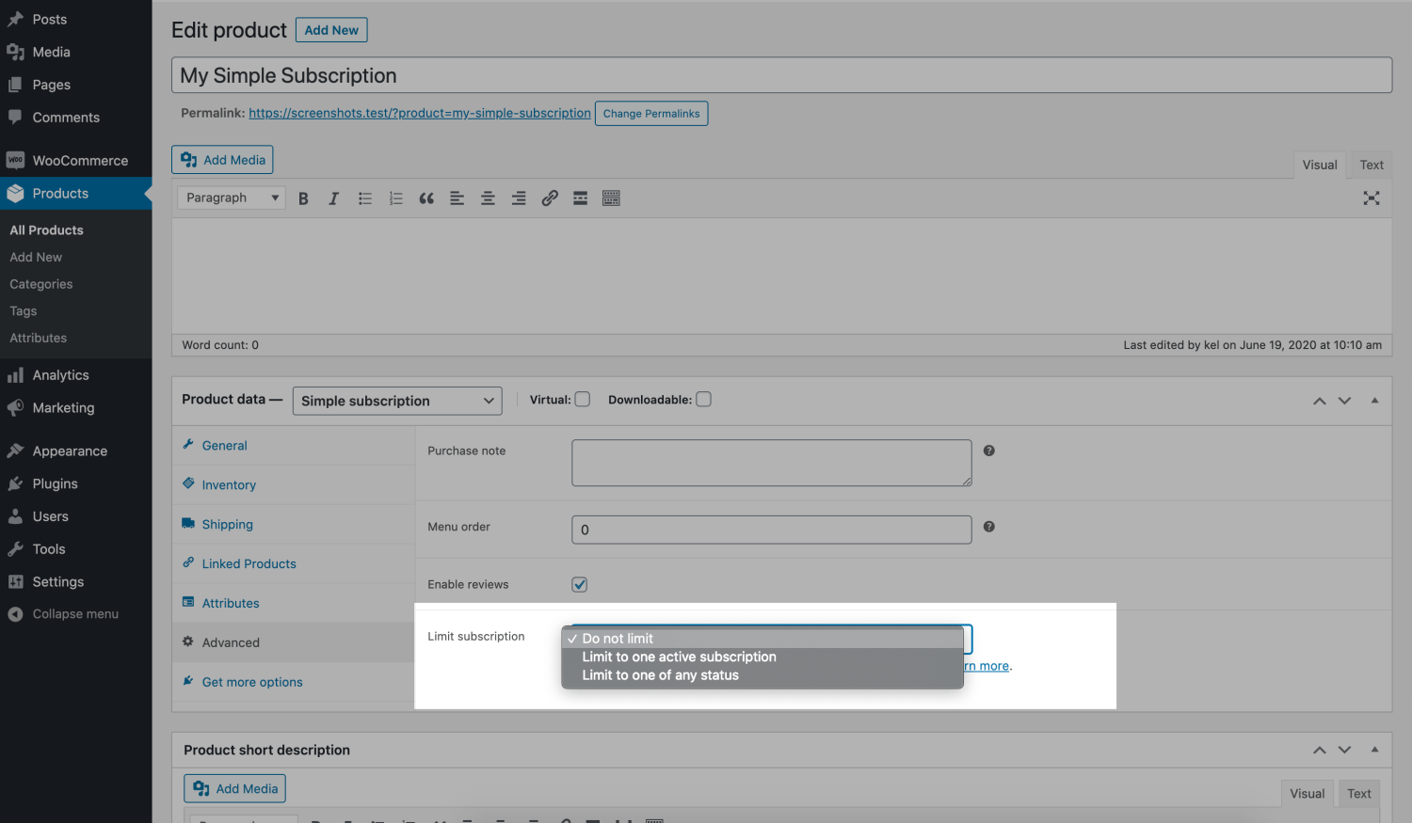The image size is (1412, 823).
Task: Toggle fullscreen distraction-free writing mode
Action: (1372, 198)
